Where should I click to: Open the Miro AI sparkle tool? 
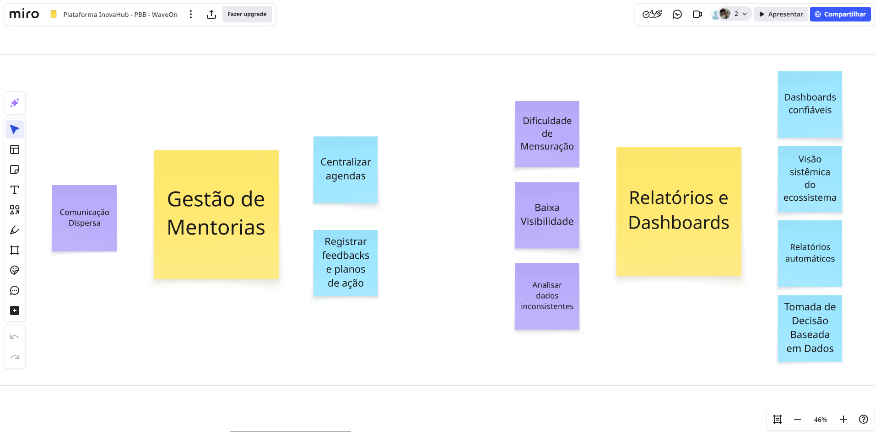15,103
